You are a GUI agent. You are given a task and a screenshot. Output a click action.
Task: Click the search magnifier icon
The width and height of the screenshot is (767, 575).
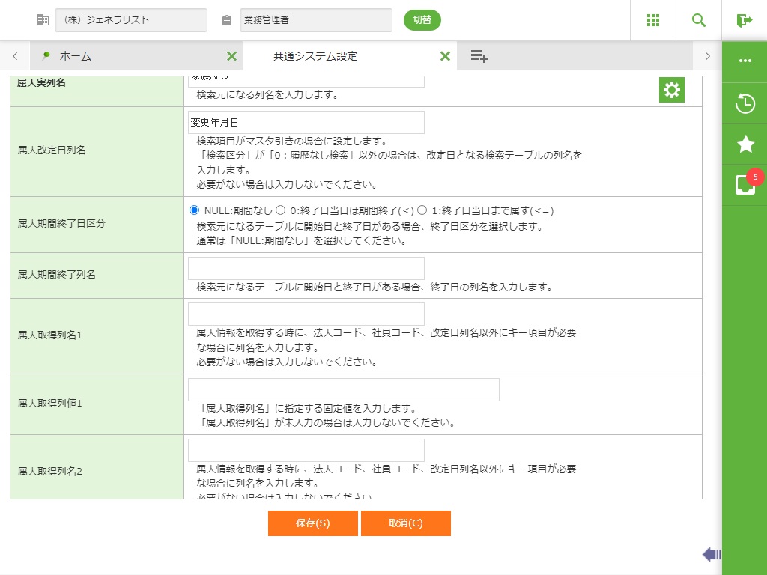tap(699, 20)
